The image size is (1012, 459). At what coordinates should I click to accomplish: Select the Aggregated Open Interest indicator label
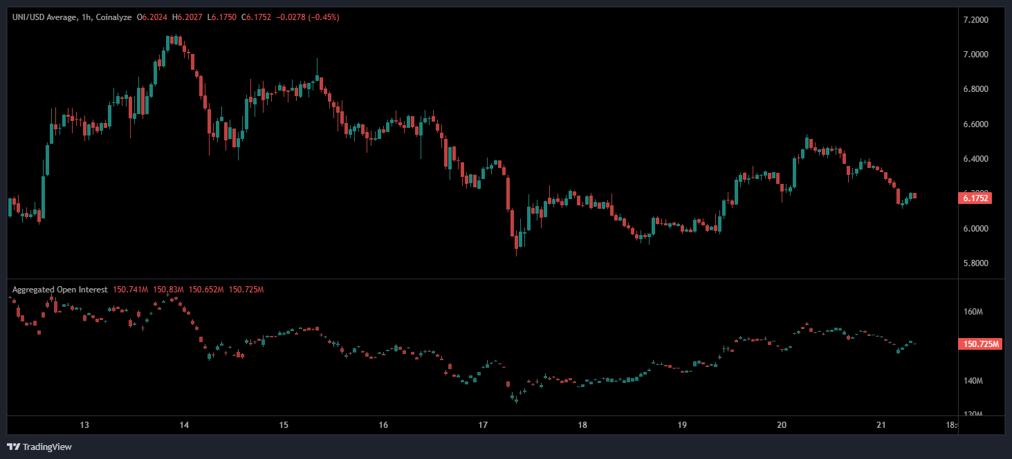coord(59,289)
